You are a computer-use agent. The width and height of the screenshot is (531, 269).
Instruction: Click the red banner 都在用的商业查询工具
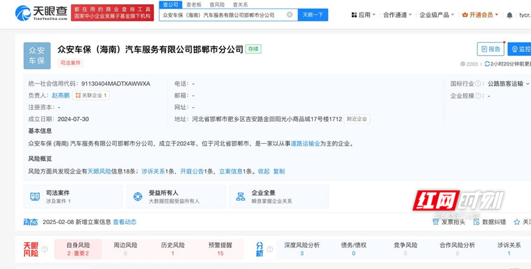click(112, 13)
